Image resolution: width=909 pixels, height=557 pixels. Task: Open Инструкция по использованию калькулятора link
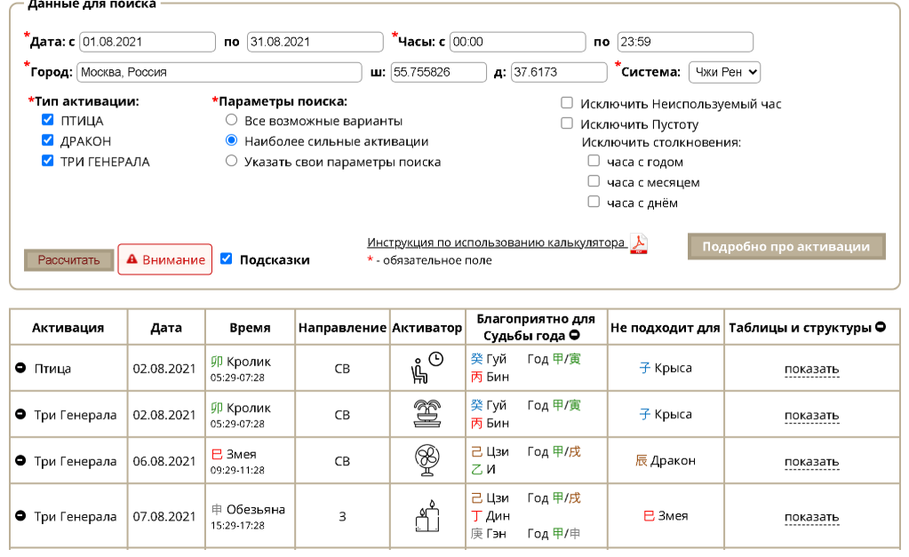pyautogui.click(x=496, y=243)
